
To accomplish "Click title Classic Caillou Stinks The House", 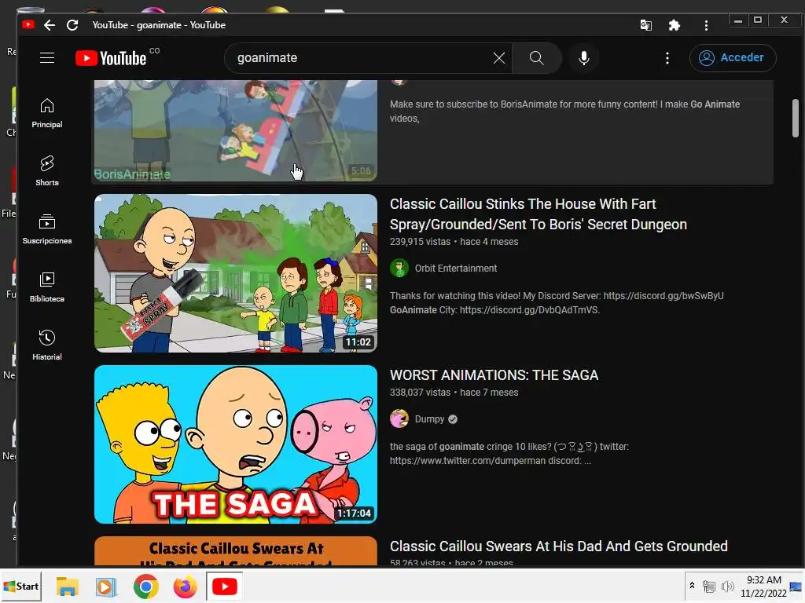I will pyautogui.click(x=538, y=214).
